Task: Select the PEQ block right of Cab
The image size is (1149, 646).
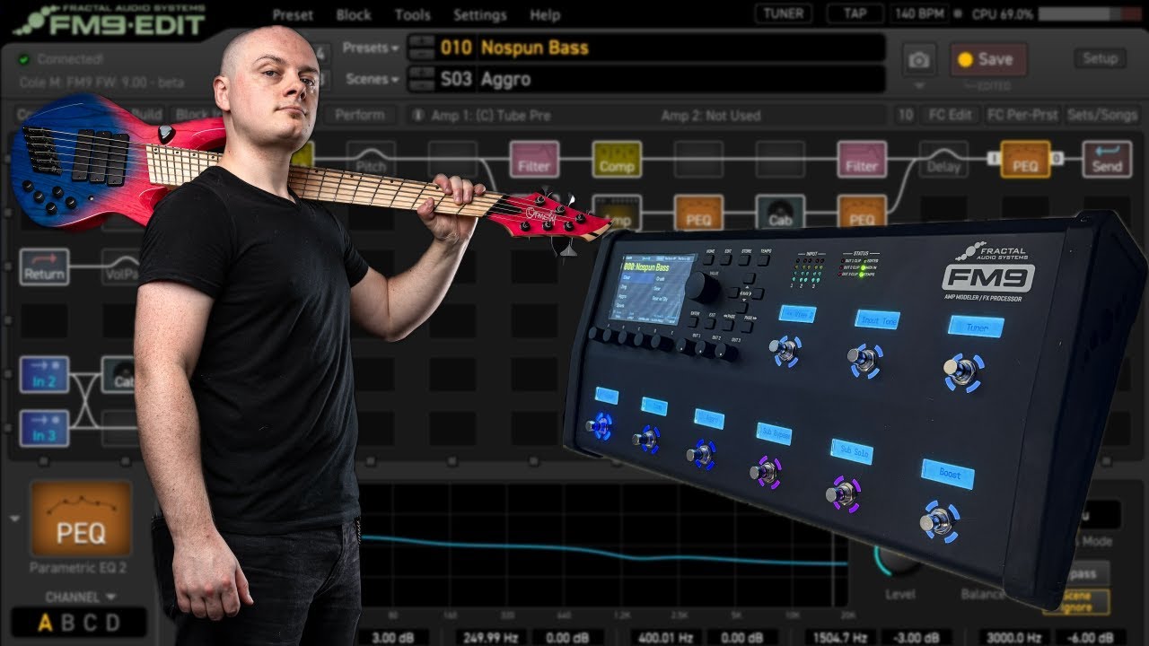Action: point(862,213)
